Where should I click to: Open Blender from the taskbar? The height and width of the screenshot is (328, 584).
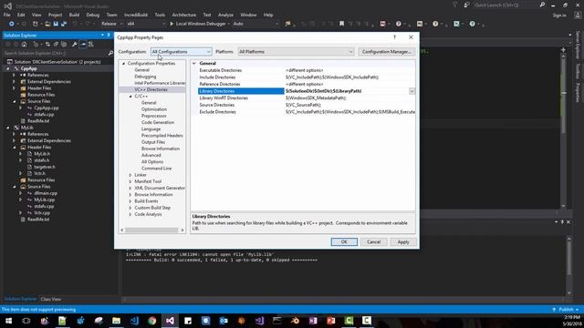pyautogui.click(x=295, y=321)
